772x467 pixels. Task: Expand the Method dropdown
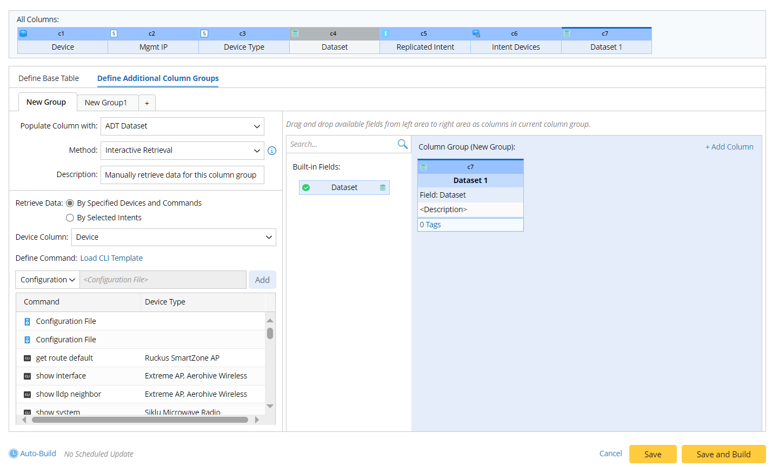[x=182, y=151]
